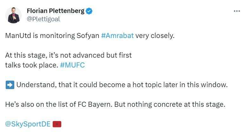
Task: Click the word Sofyan before the hashtag
Action: 88,35
